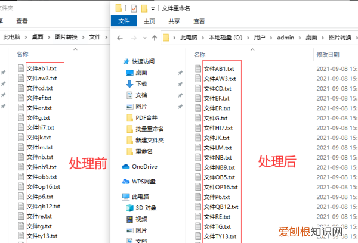Select OneDrive in navigation pane
358x243 pixels.
tap(144, 167)
